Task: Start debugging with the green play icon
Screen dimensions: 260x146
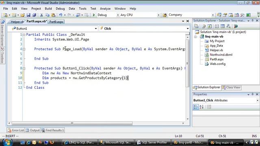Action: coord(94,15)
